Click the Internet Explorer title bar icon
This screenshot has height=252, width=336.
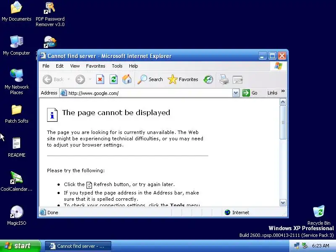pyautogui.click(x=43, y=56)
